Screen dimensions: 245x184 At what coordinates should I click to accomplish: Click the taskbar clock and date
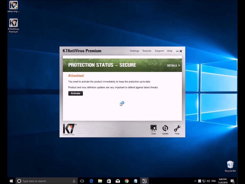coord(223,181)
